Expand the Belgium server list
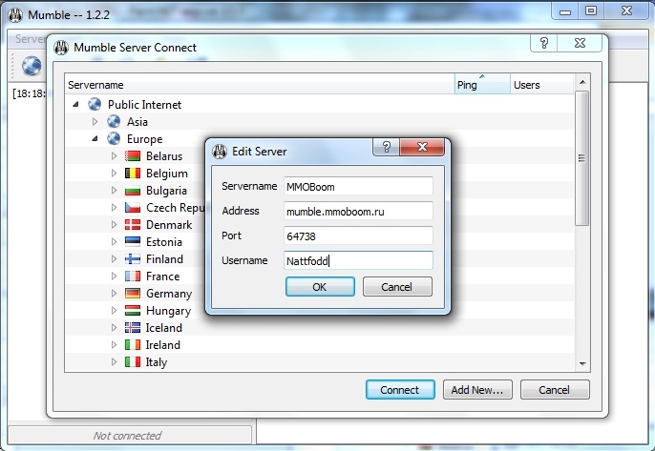 pyautogui.click(x=114, y=174)
